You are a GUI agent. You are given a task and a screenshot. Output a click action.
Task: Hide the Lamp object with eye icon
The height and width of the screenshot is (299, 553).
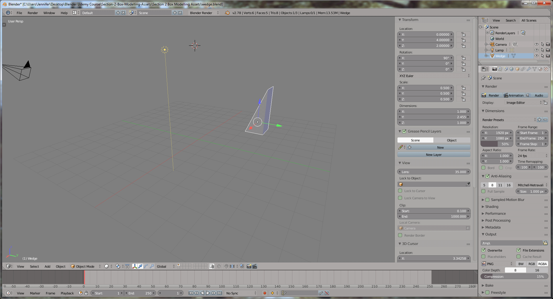coord(536,50)
